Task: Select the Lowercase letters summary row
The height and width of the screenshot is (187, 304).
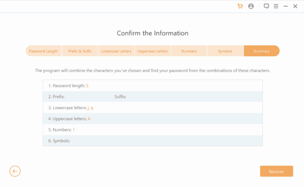Action: point(153,107)
